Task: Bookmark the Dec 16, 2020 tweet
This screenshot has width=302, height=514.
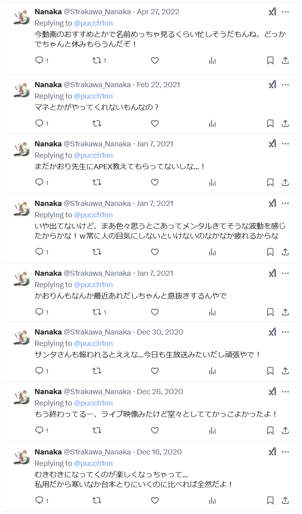Action: coord(270,500)
